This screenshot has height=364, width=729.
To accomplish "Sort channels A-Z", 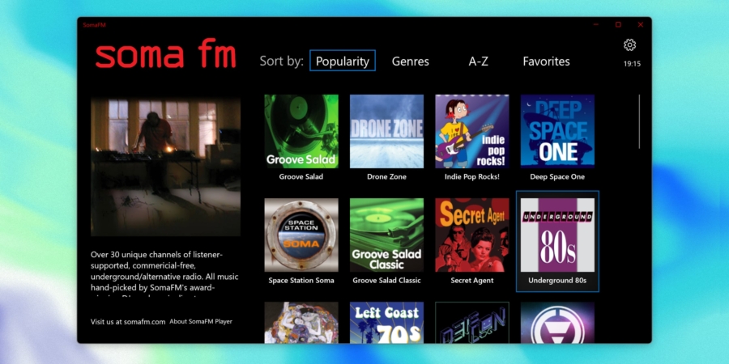I will (478, 61).
